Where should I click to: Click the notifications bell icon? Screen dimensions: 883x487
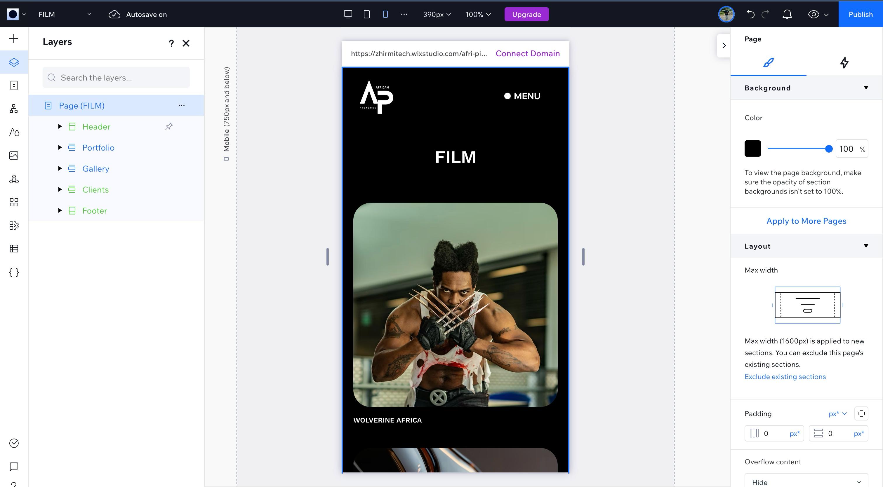(x=787, y=14)
